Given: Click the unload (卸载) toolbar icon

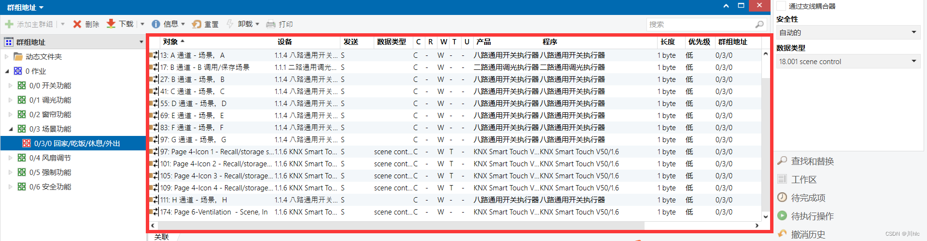Looking at the screenshot, I should [230, 24].
